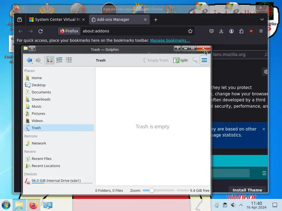The width and height of the screenshot is (282, 211).
Task: Switch Dolphin to Details view mode
Action: (x=69, y=60)
